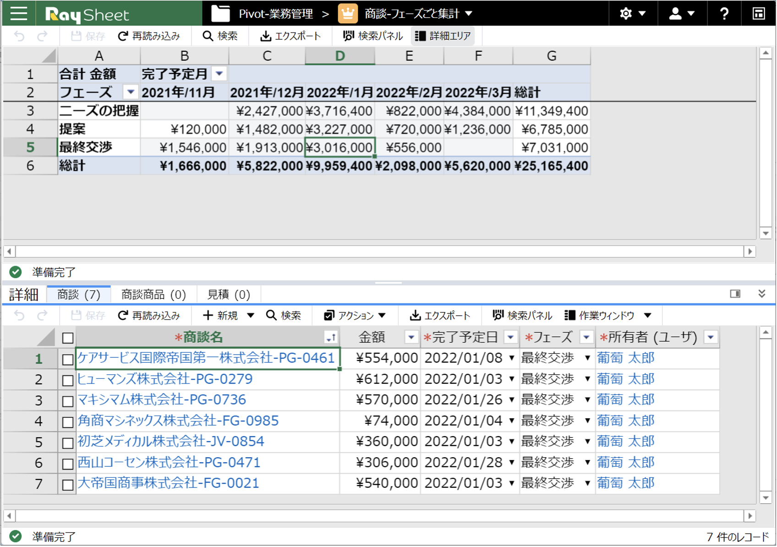Open link 角商マシネックス株式会社-FG-0985

(x=178, y=421)
